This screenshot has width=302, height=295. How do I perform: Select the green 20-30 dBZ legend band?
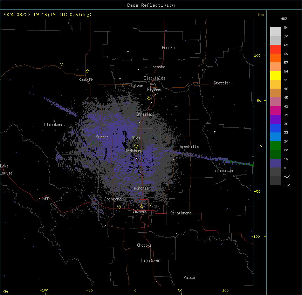(x=275, y=146)
